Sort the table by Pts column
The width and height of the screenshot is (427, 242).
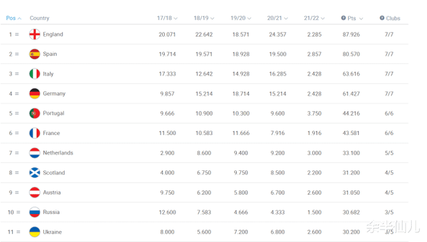coord(355,18)
